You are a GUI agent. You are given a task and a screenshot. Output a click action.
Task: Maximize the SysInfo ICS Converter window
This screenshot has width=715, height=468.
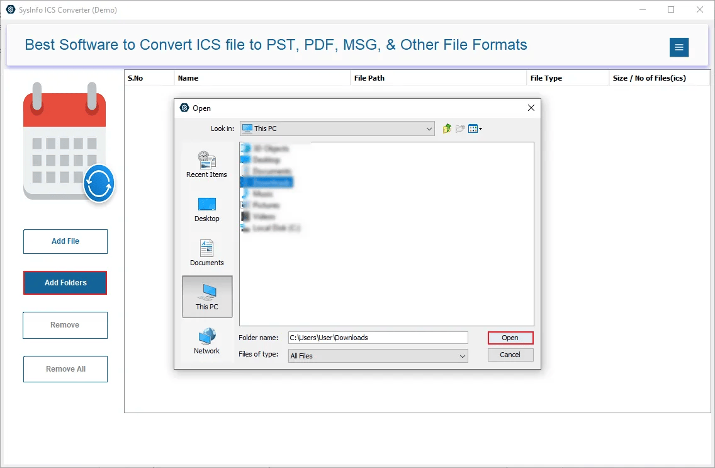(x=671, y=9)
